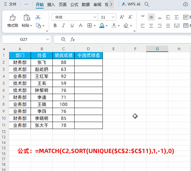Click distributed alignment icon
The image size is (191, 171).
point(177,26)
